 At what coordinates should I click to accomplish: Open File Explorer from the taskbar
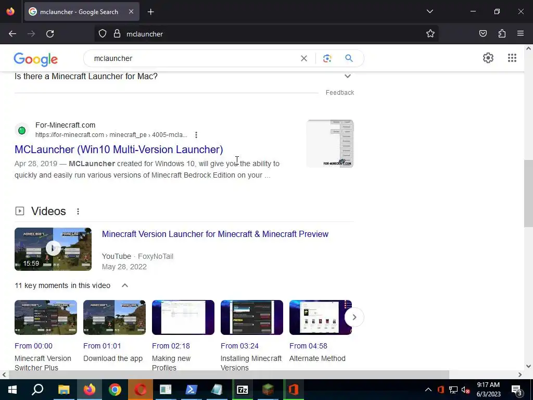tap(64, 390)
